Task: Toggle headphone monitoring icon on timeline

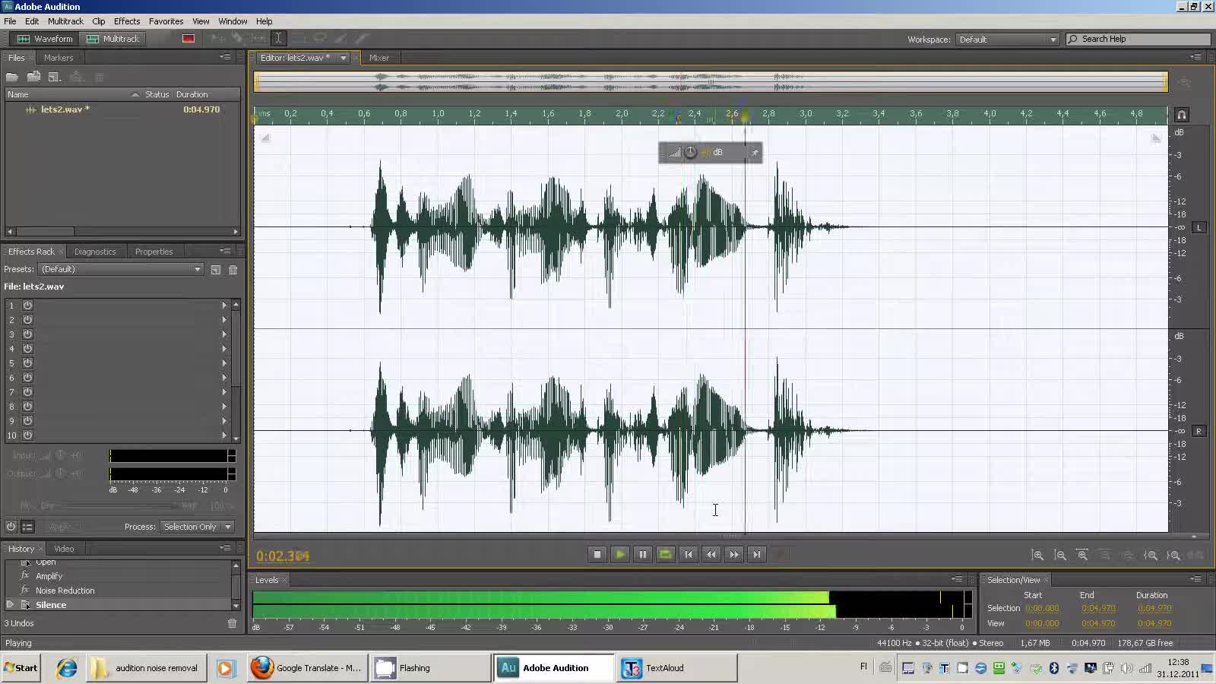Action: (x=1182, y=115)
